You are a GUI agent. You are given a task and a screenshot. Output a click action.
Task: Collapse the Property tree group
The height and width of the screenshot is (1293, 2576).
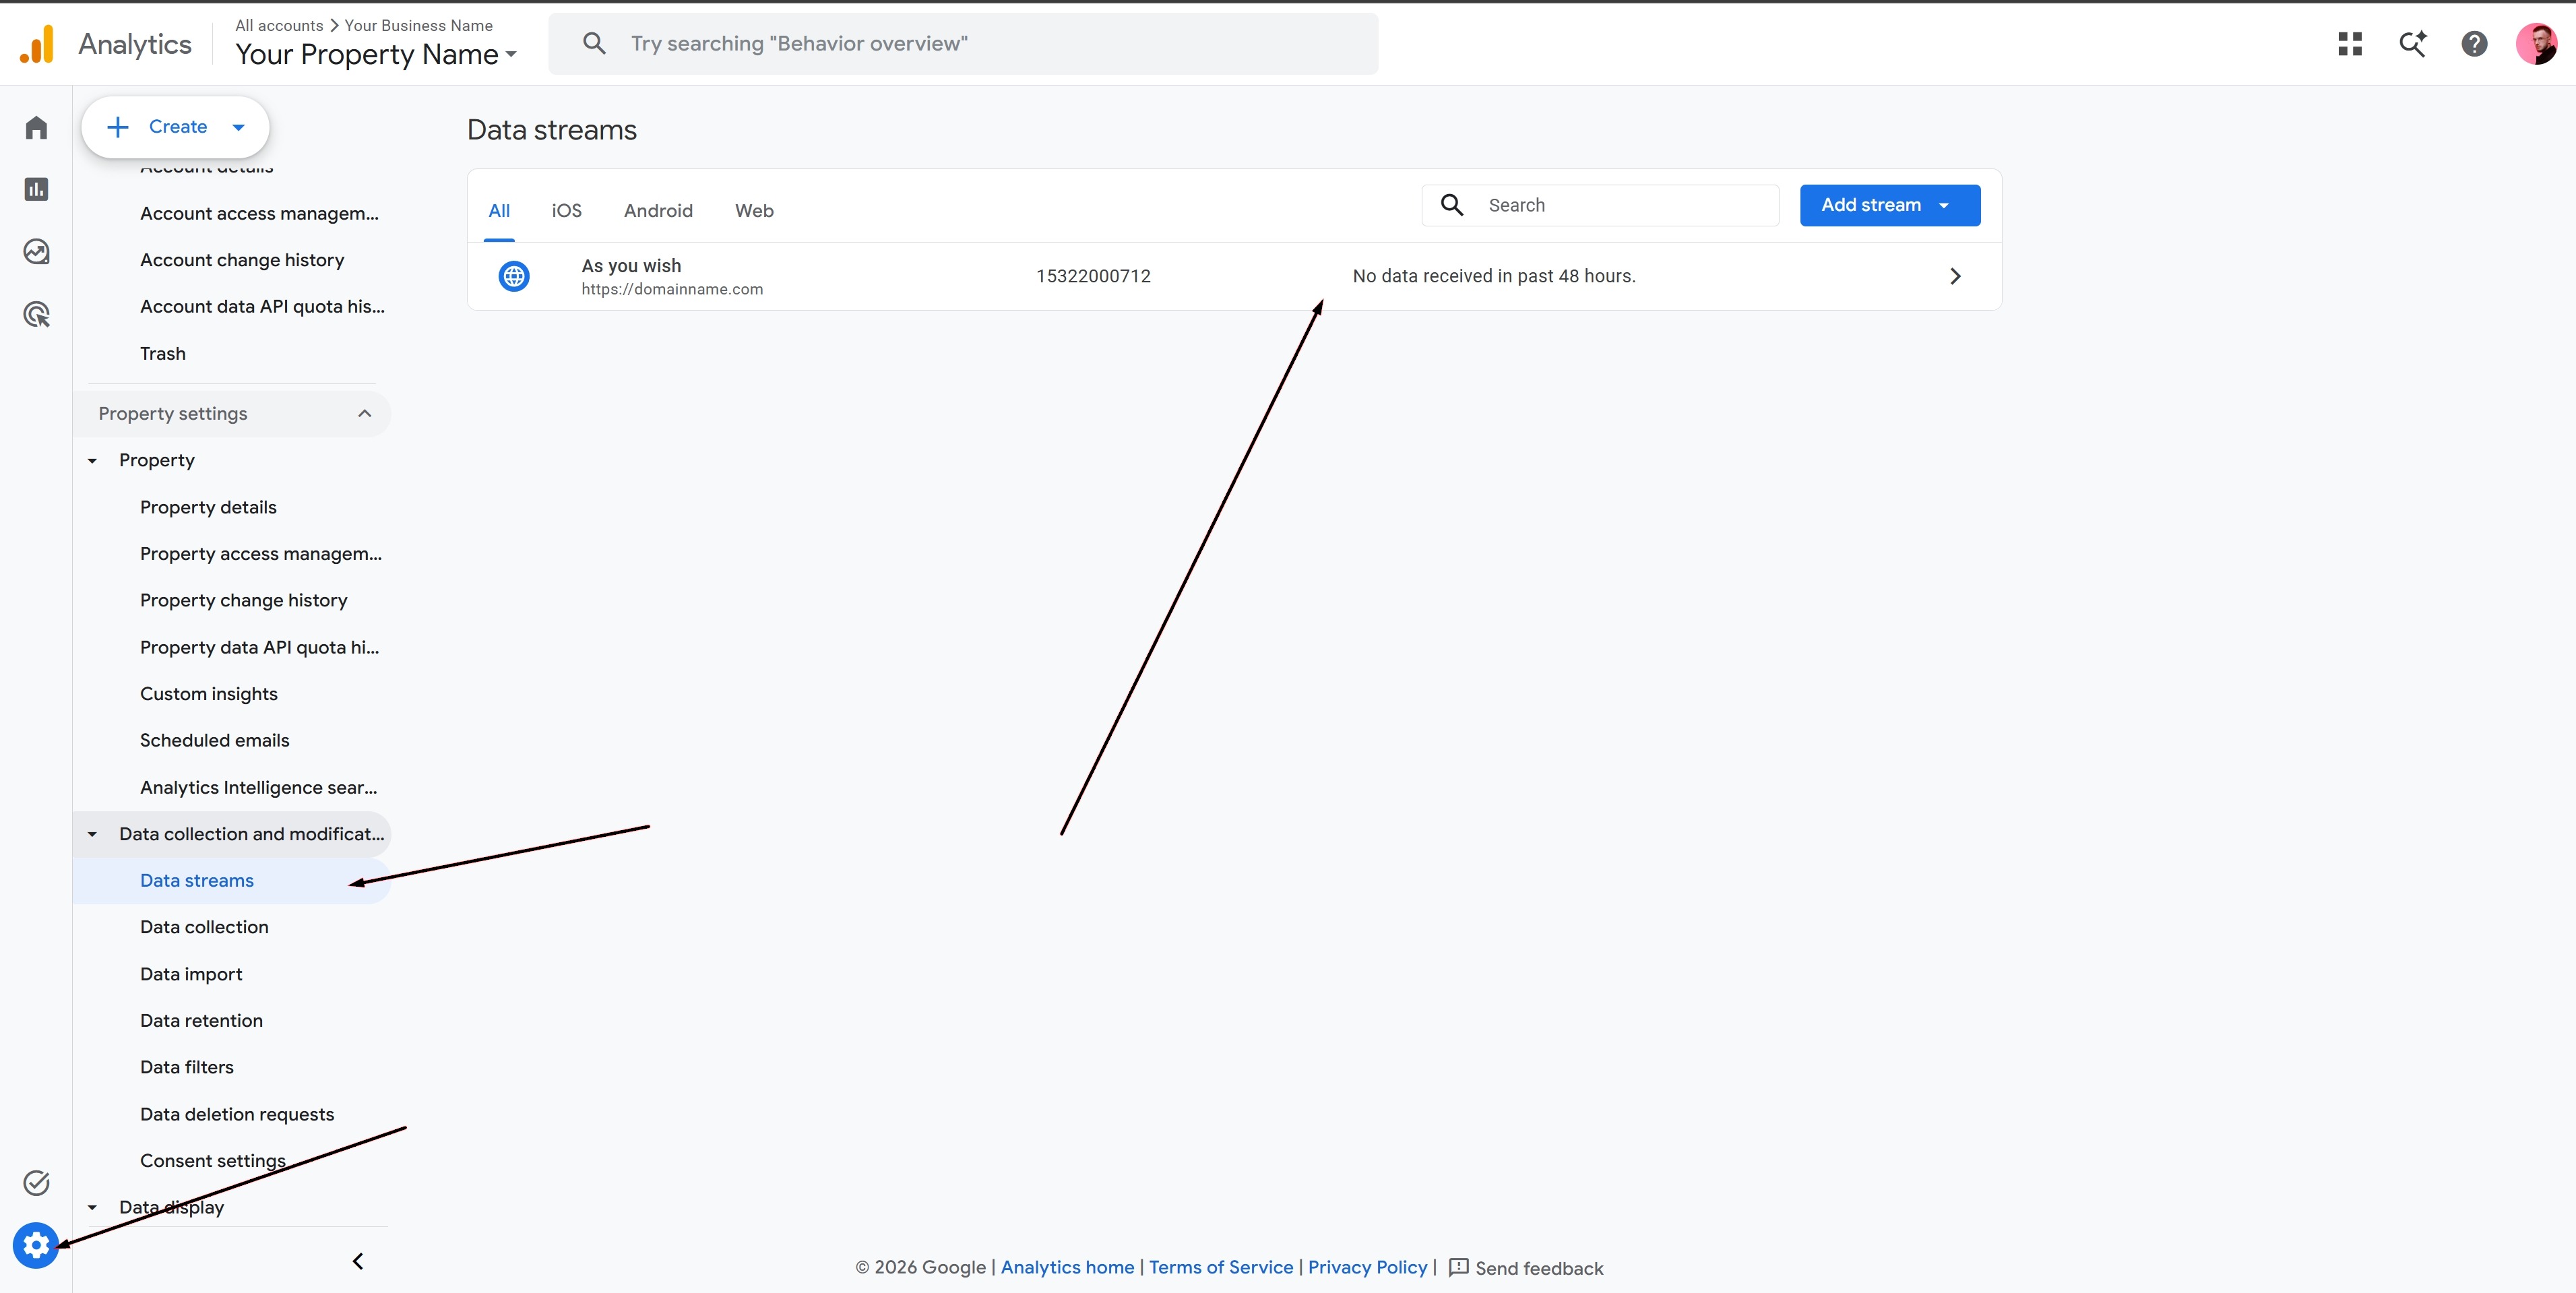92,461
